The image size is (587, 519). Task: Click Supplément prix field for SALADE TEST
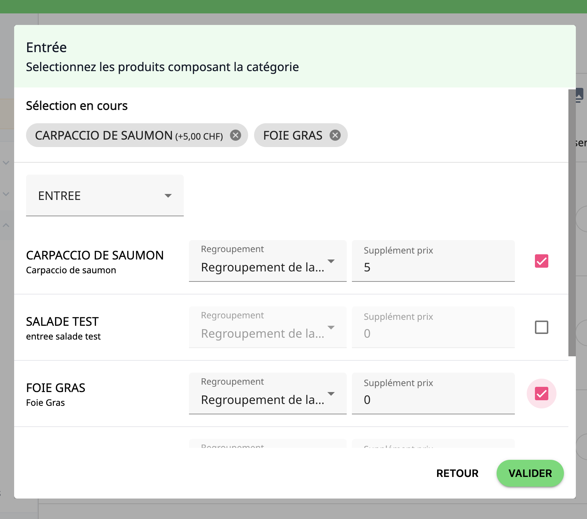click(433, 333)
